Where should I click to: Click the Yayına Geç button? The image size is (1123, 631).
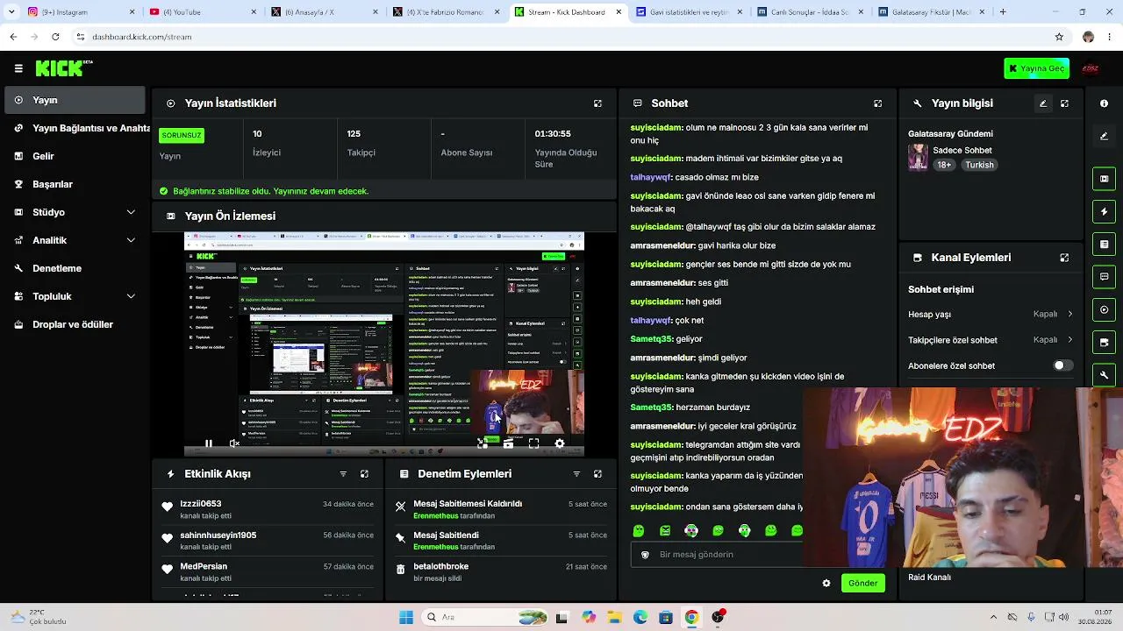point(1037,68)
